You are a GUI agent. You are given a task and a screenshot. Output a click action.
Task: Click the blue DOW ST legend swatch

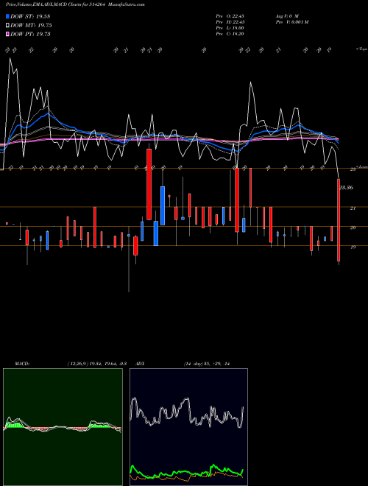coord(7,16)
